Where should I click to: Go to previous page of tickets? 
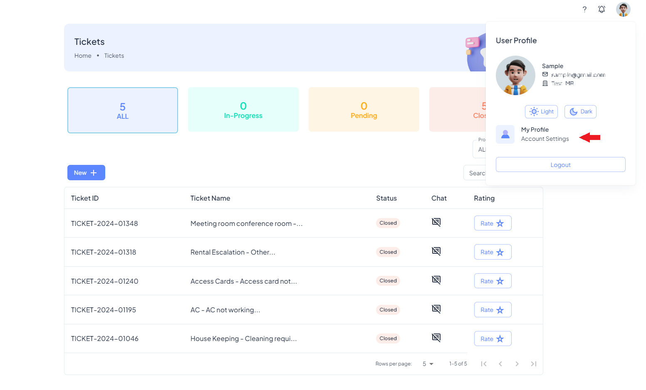point(500,364)
